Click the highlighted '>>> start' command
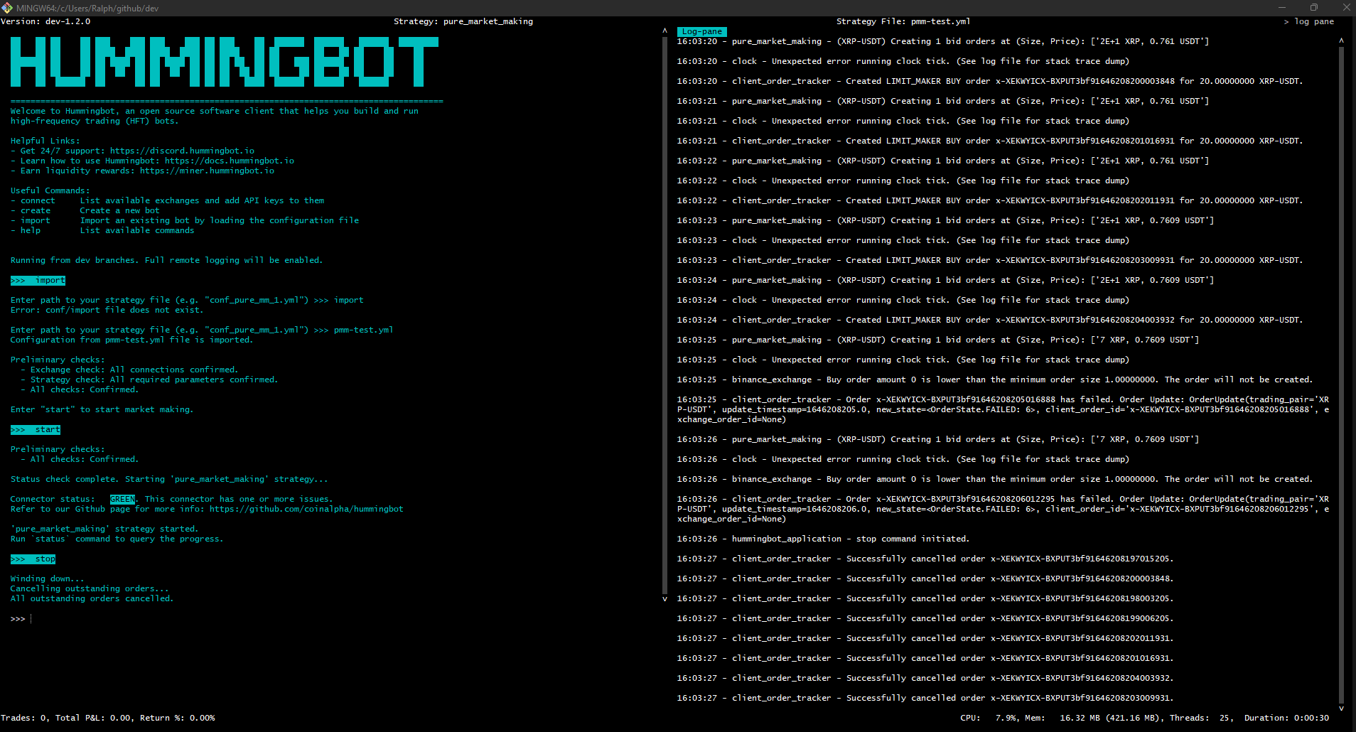Viewport: 1356px width, 732px height. 36,430
